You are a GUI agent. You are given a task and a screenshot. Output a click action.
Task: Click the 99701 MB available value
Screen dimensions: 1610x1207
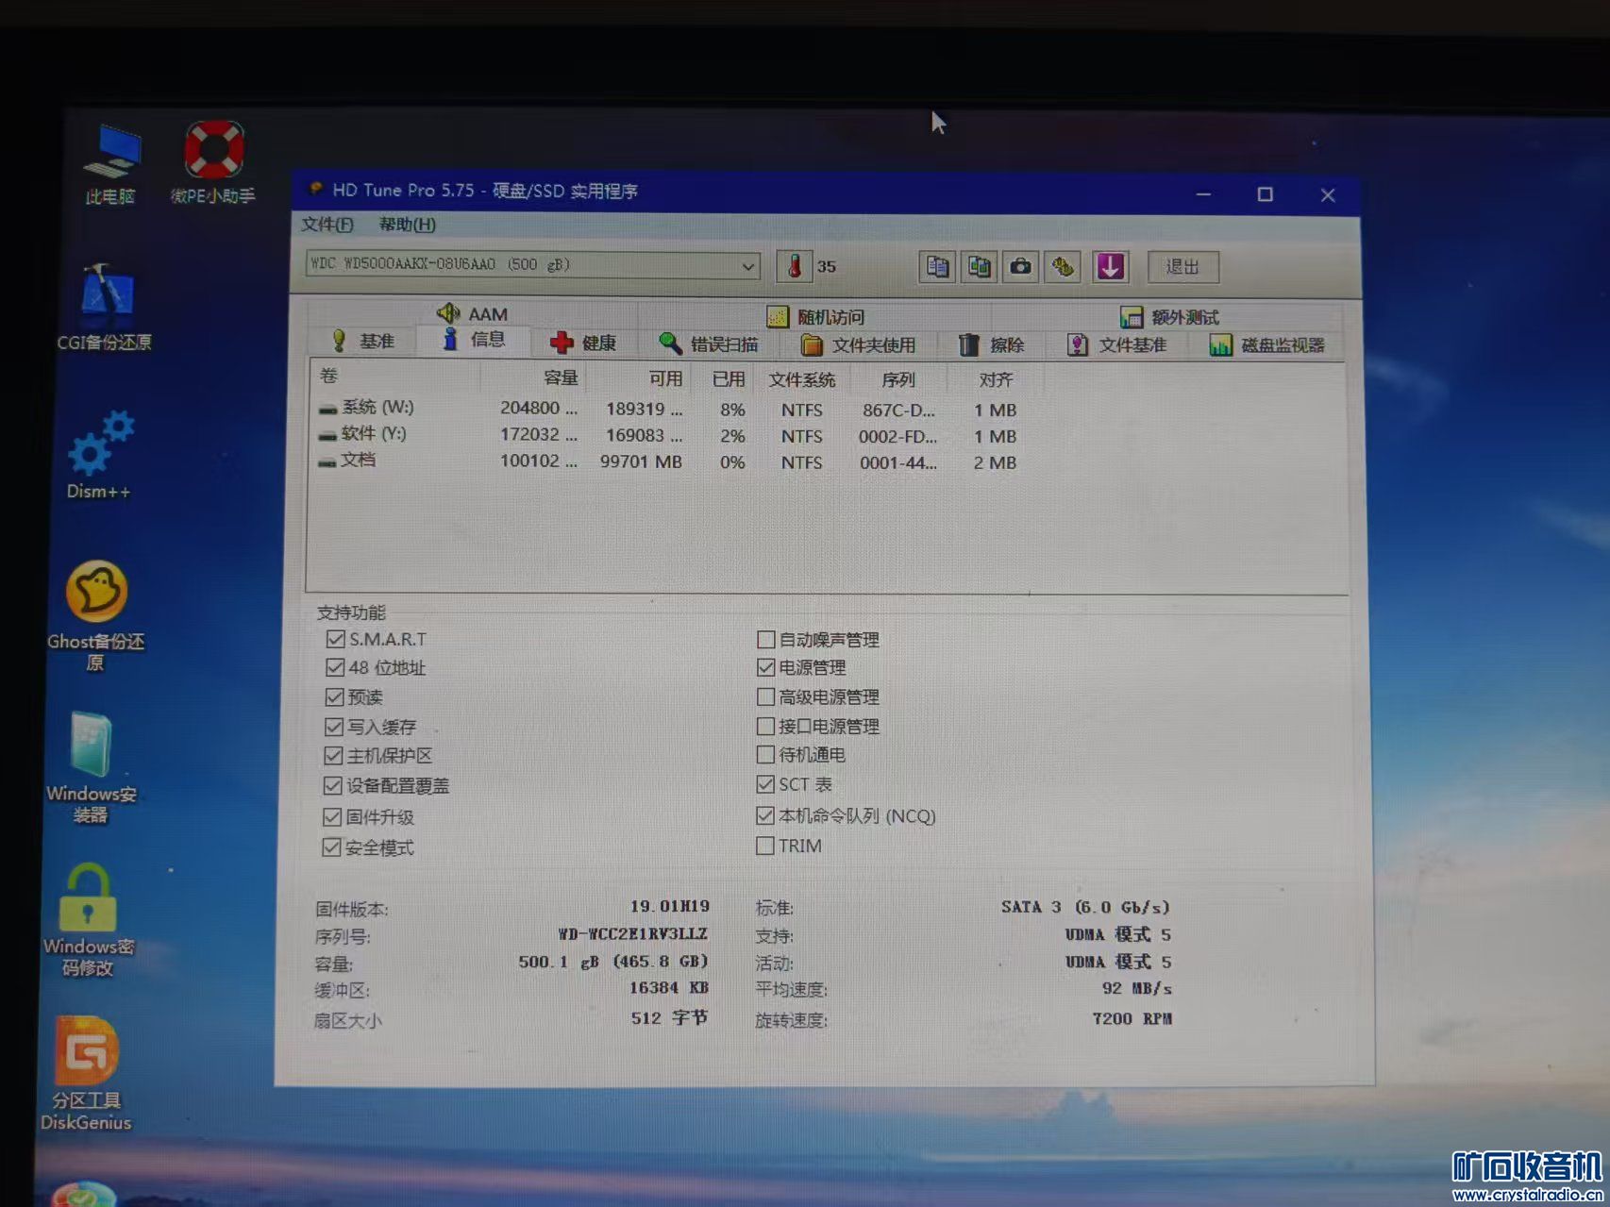(641, 461)
